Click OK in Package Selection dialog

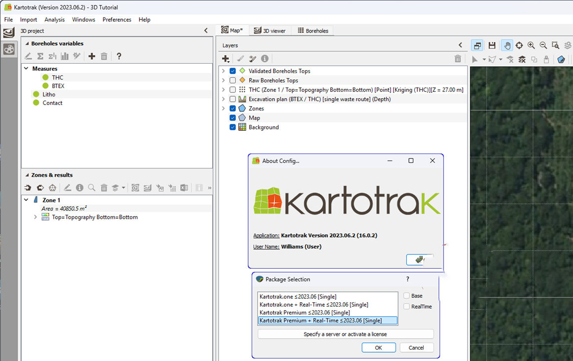379,348
